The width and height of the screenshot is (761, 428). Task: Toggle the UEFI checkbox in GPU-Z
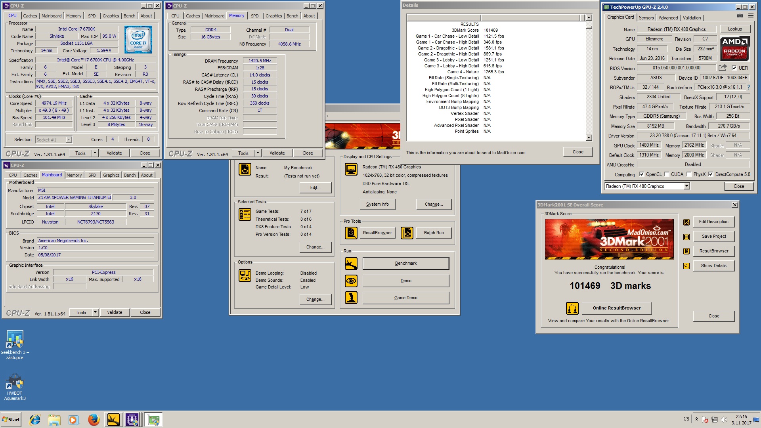point(734,68)
